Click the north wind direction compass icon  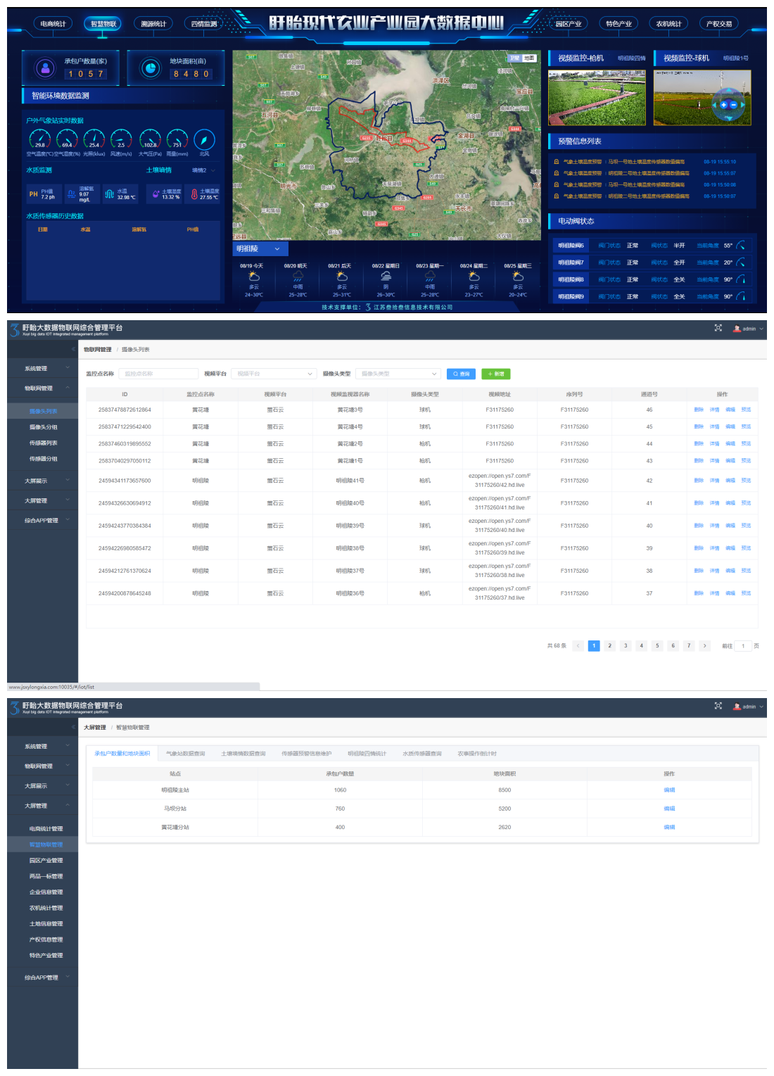pyautogui.click(x=204, y=140)
